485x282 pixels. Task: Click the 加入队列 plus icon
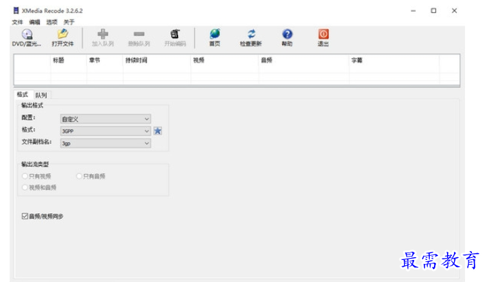[x=103, y=34]
